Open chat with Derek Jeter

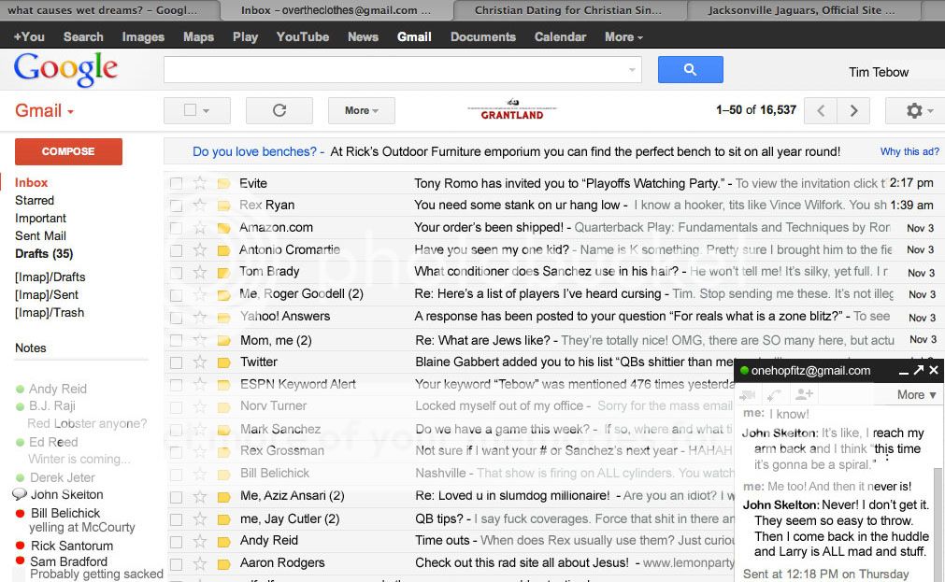pyautogui.click(x=62, y=477)
